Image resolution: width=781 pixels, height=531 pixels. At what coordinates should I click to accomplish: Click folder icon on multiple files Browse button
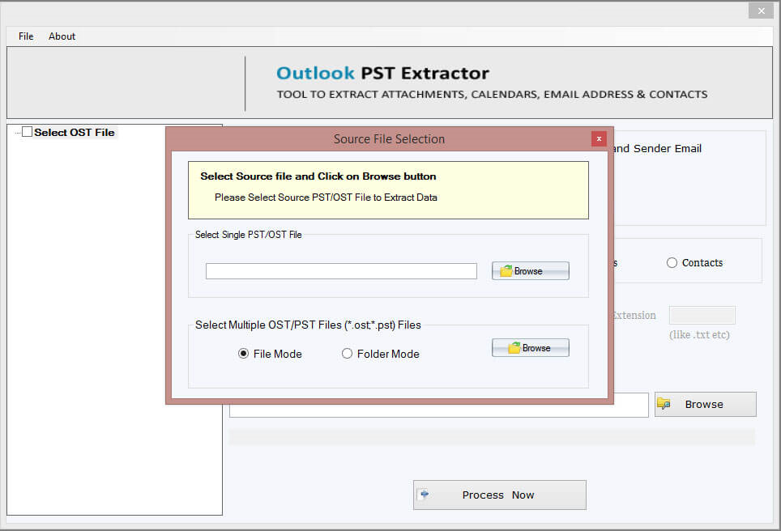tap(514, 348)
